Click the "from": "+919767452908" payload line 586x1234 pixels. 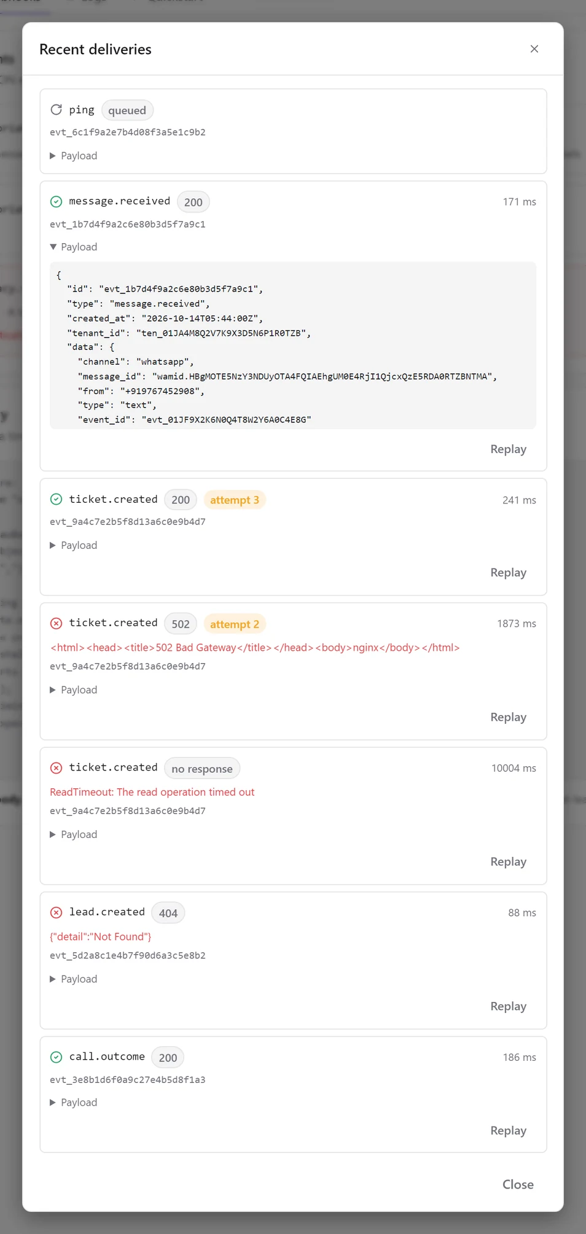coord(141,391)
